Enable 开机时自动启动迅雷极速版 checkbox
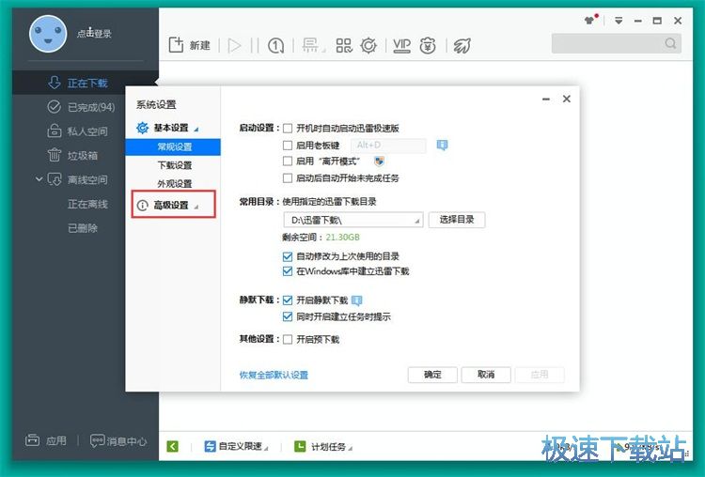The height and width of the screenshot is (477, 705). click(288, 129)
